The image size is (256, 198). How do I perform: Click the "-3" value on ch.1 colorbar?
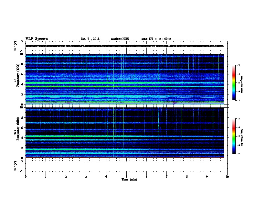coord(238,65)
